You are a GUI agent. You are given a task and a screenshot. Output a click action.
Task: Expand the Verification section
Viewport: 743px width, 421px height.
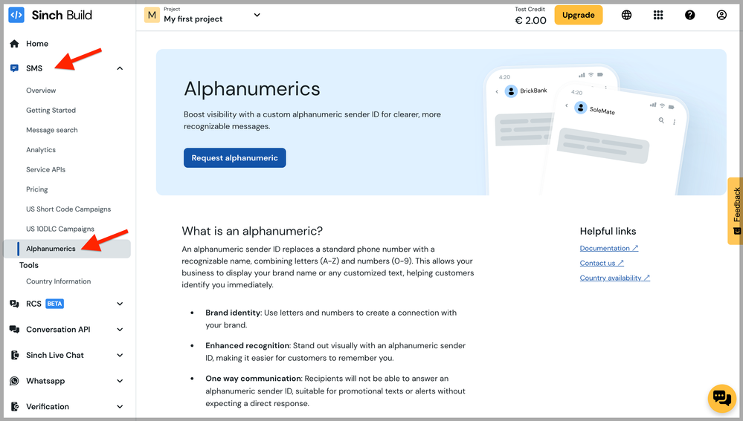(x=120, y=406)
